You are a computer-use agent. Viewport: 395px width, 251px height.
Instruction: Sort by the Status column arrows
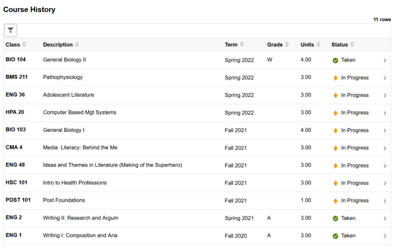pos(352,45)
